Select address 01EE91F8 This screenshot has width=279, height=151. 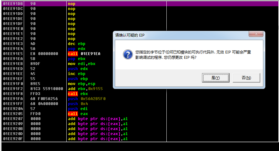13,94
